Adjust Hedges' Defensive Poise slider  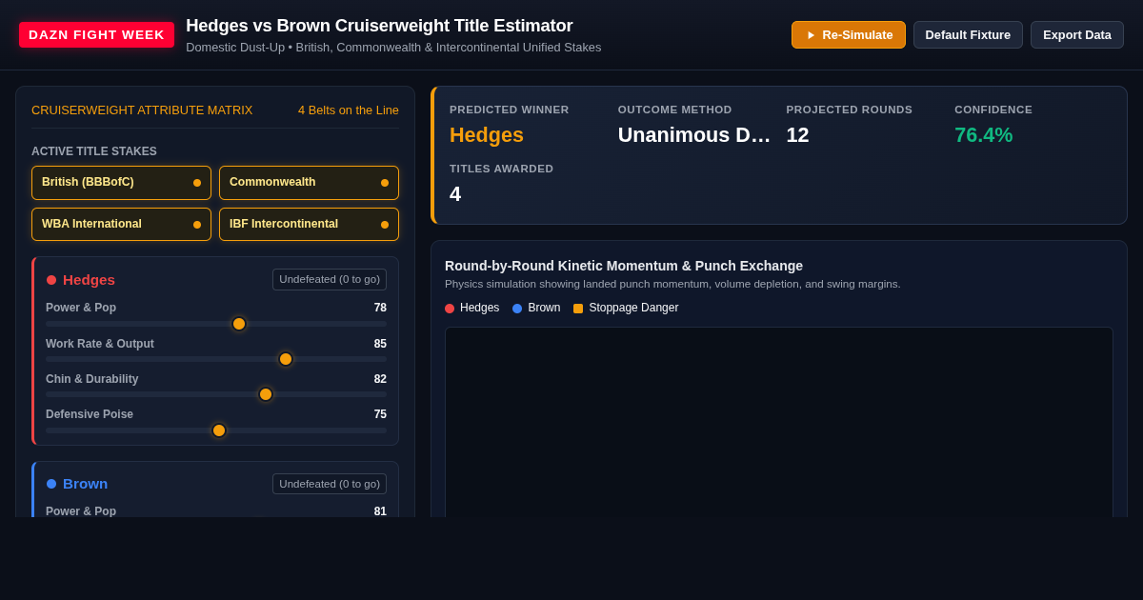pos(216,430)
